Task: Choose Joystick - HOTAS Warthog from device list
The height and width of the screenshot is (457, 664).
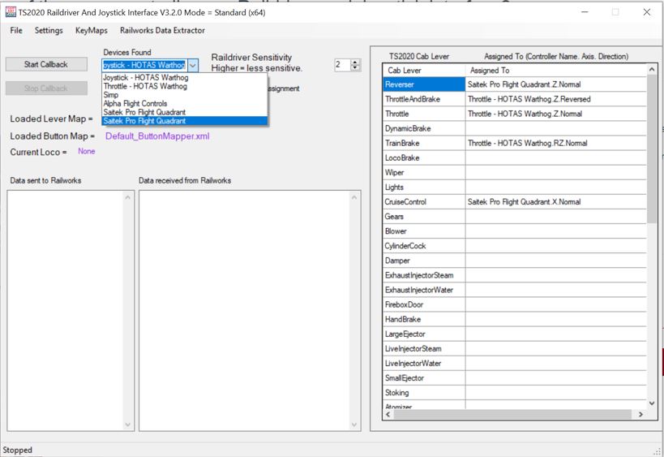Action: (145, 78)
